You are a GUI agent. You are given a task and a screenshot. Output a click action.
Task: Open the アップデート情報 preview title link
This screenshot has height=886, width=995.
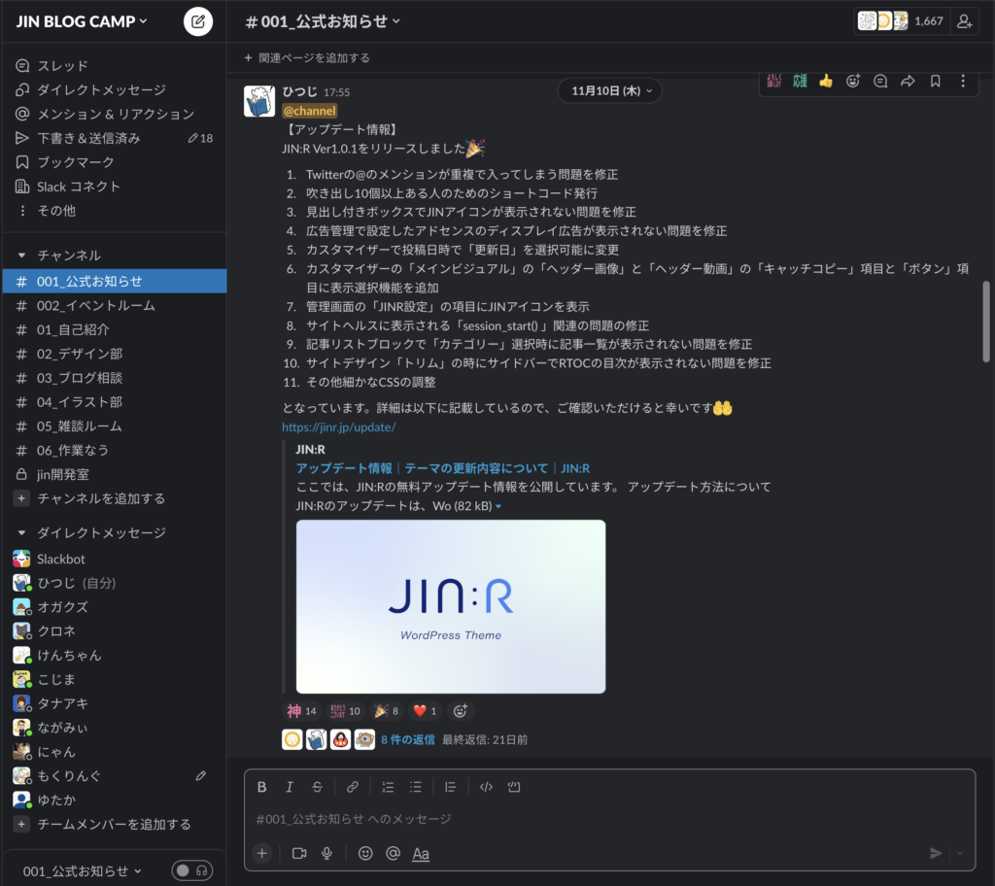pos(443,468)
